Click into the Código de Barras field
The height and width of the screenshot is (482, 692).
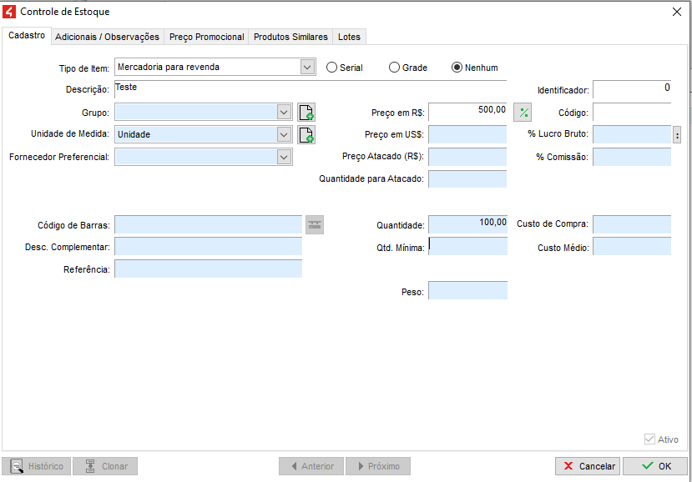(208, 224)
